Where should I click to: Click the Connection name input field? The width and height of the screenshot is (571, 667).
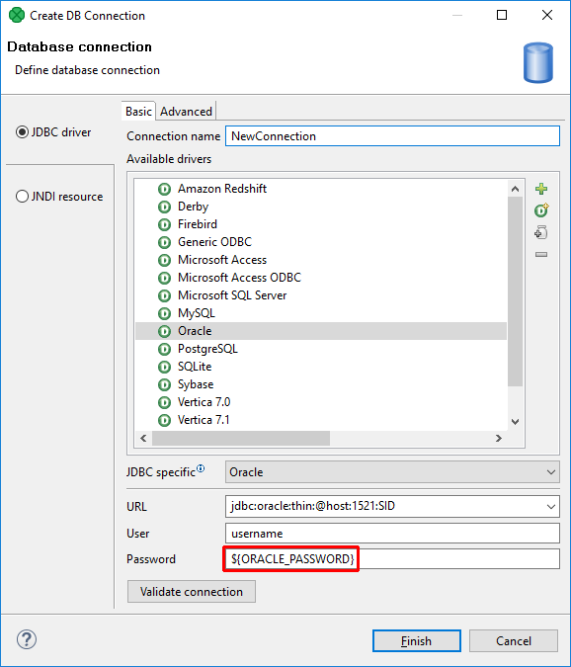[392, 136]
